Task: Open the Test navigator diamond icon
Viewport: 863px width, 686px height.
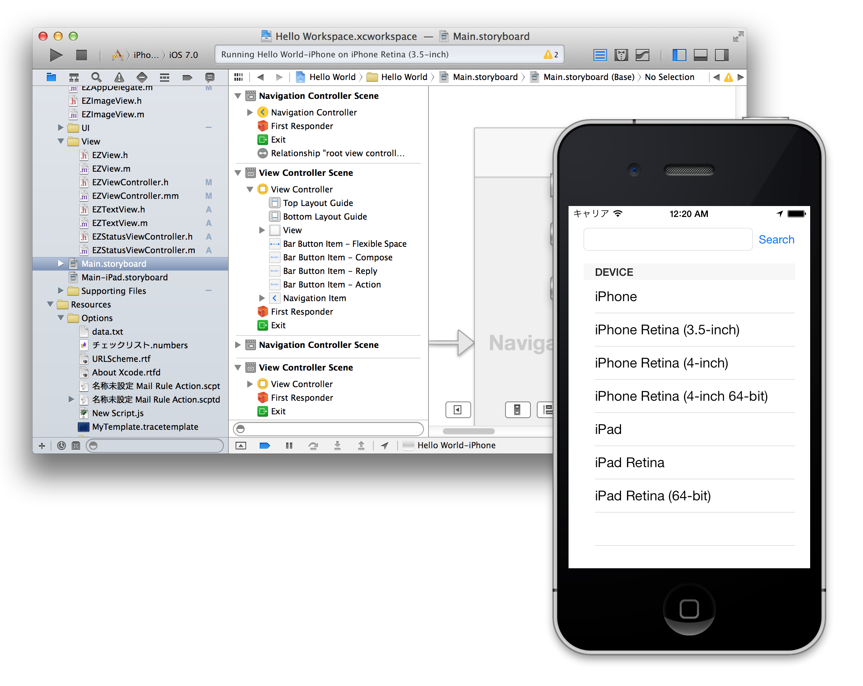Action: 142,77
